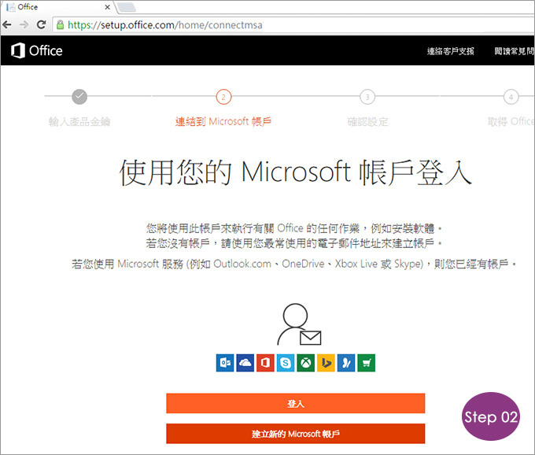Go back with browser back arrow
The height and width of the screenshot is (455, 535).
coord(7,24)
